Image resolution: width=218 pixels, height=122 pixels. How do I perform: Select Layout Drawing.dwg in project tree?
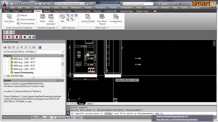[x=24, y=73]
